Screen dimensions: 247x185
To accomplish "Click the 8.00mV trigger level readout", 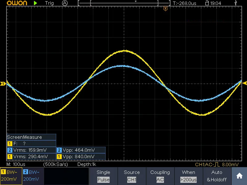I will click(x=230, y=165).
